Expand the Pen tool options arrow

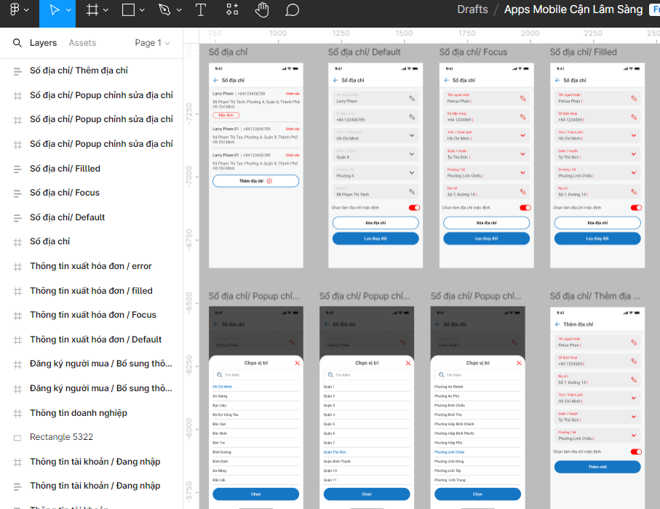pyautogui.click(x=178, y=10)
